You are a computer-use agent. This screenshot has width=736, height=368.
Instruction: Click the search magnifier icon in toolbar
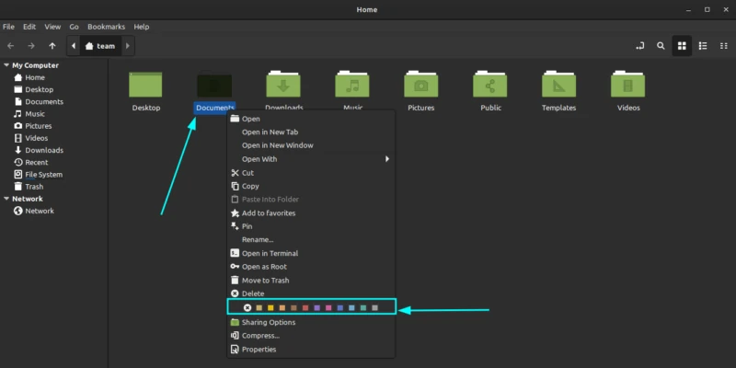point(661,45)
